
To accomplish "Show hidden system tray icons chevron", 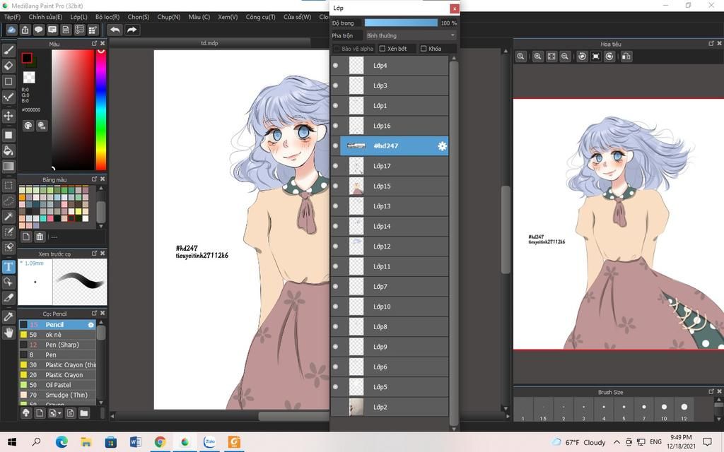I will (x=617, y=442).
